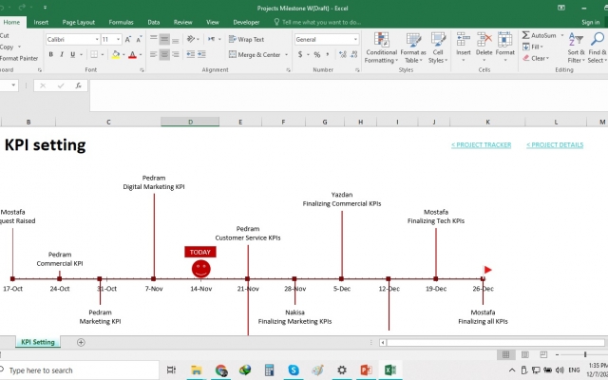Switch to the Page Layout tab

pyautogui.click(x=78, y=22)
